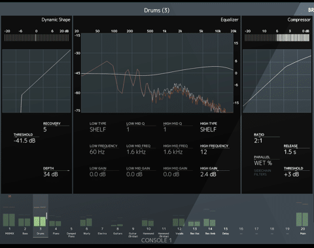Select the Vocals channel 12 strip
This screenshot has width=314, height=248.
179,216
